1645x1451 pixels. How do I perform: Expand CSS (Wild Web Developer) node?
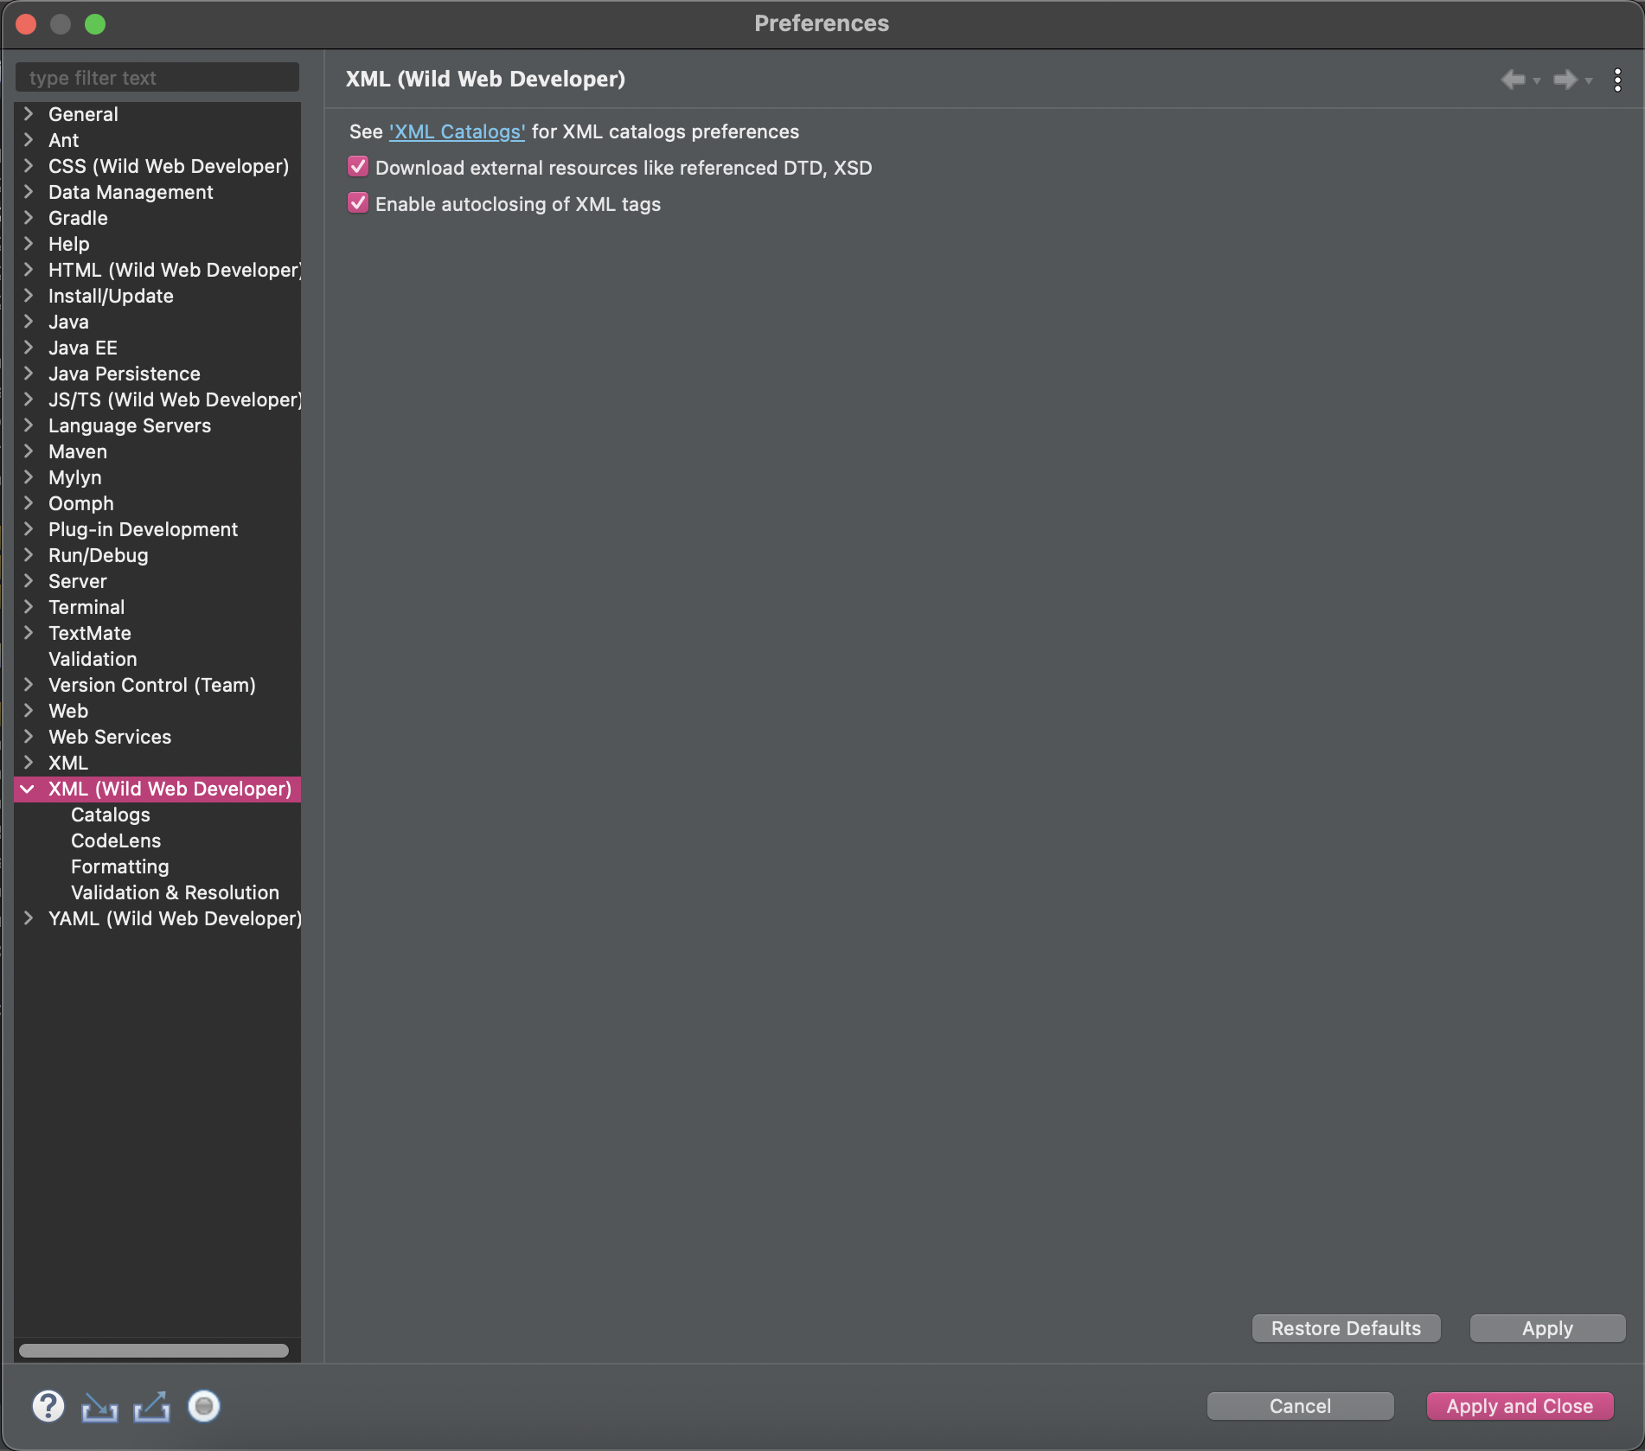coord(29,166)
